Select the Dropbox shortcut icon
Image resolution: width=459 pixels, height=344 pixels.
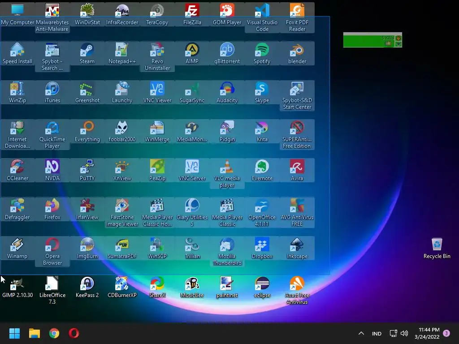click(262, 248)
